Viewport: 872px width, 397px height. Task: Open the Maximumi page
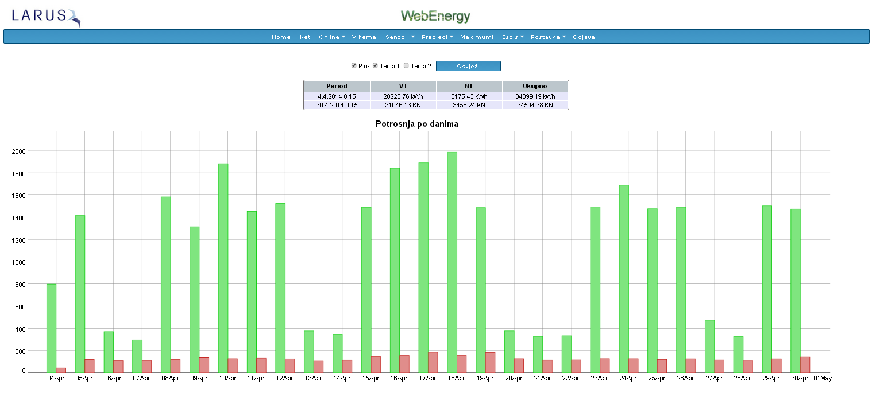pyautogui.click(x=477, y=37)
